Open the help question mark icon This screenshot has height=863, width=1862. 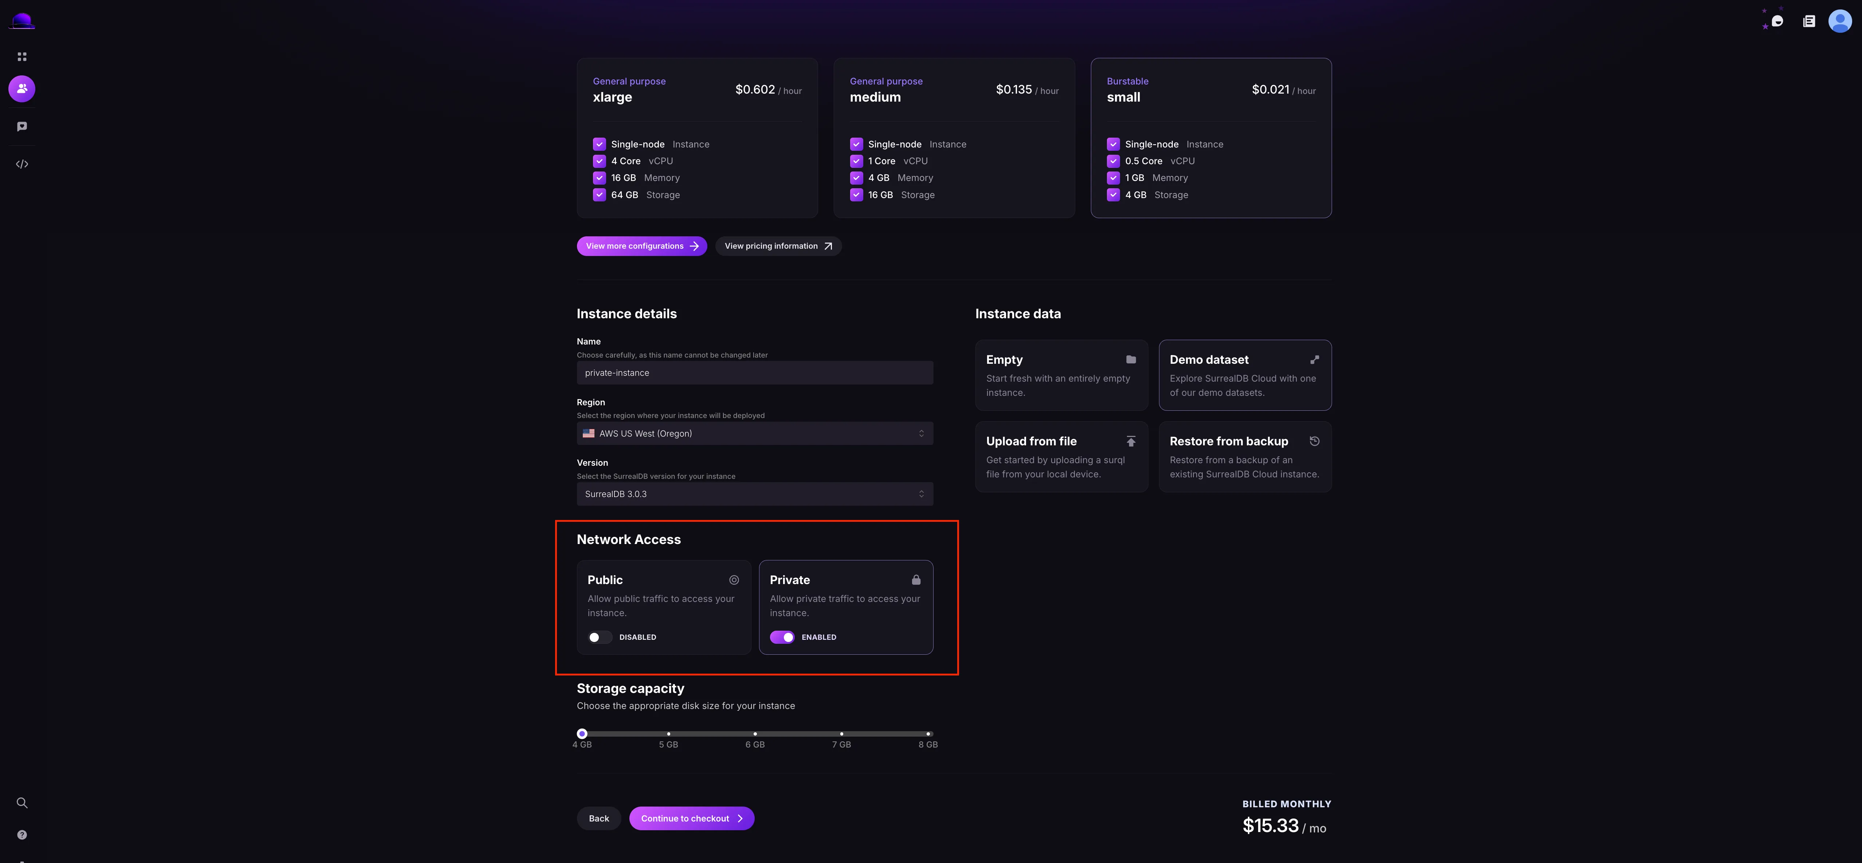[x=22, y=835]
